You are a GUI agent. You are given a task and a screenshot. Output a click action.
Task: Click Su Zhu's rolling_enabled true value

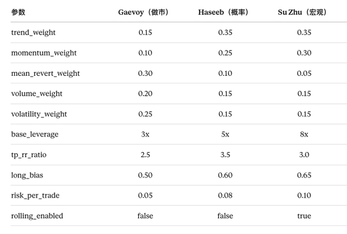click(x=304, y=216)
